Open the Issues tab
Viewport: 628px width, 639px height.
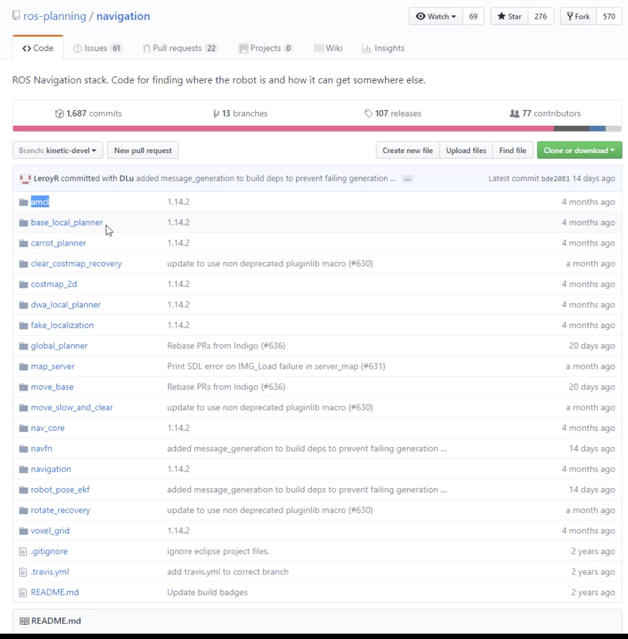click(x=98, y=48)
